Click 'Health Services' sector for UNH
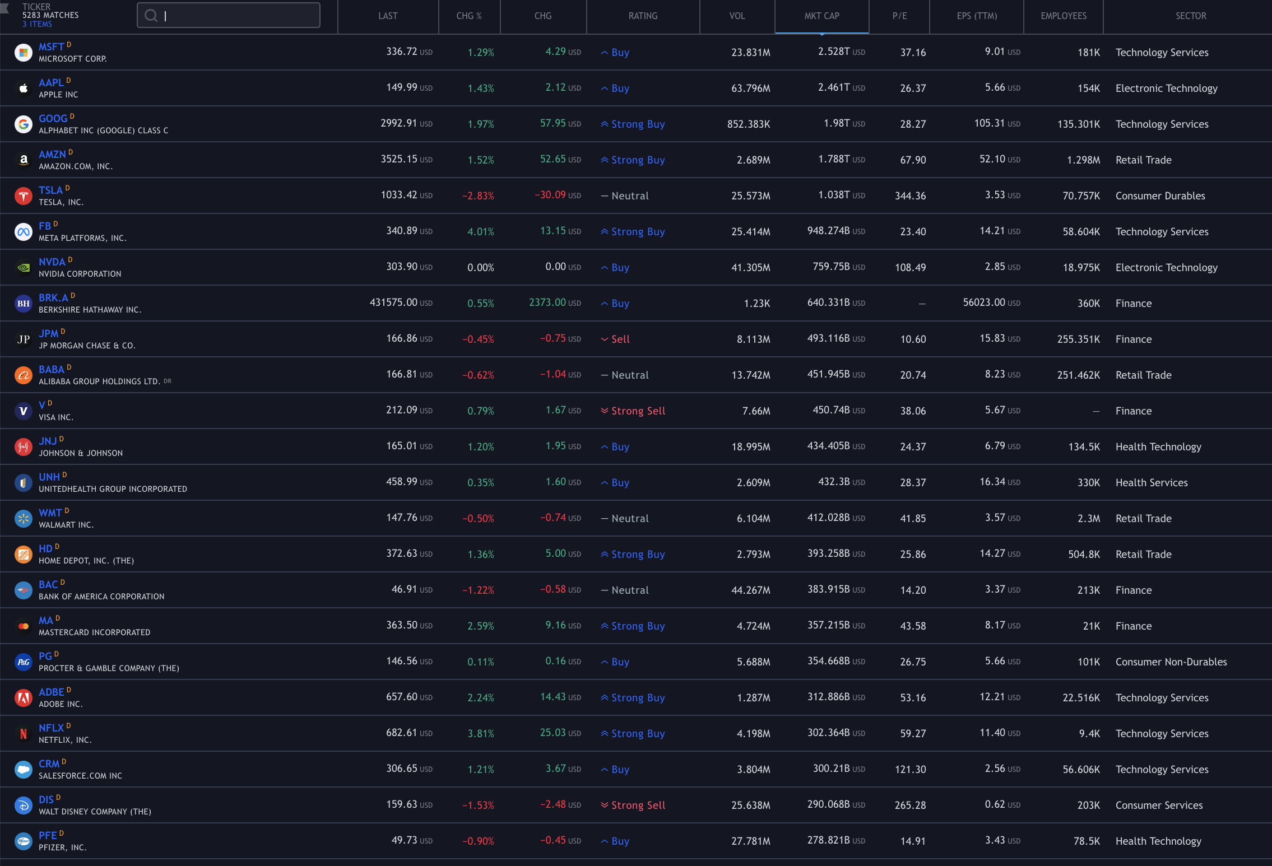 point(1152,482)
